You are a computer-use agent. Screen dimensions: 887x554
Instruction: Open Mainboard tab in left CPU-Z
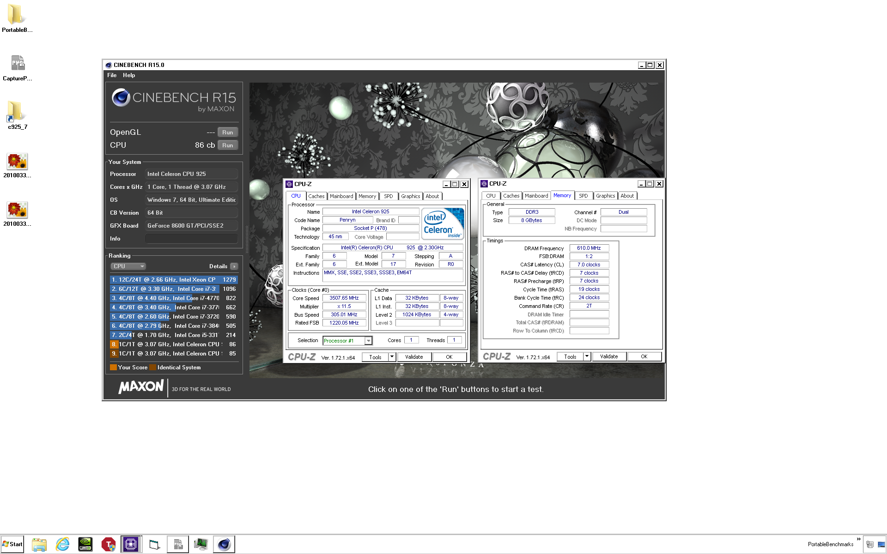[341, 196]
